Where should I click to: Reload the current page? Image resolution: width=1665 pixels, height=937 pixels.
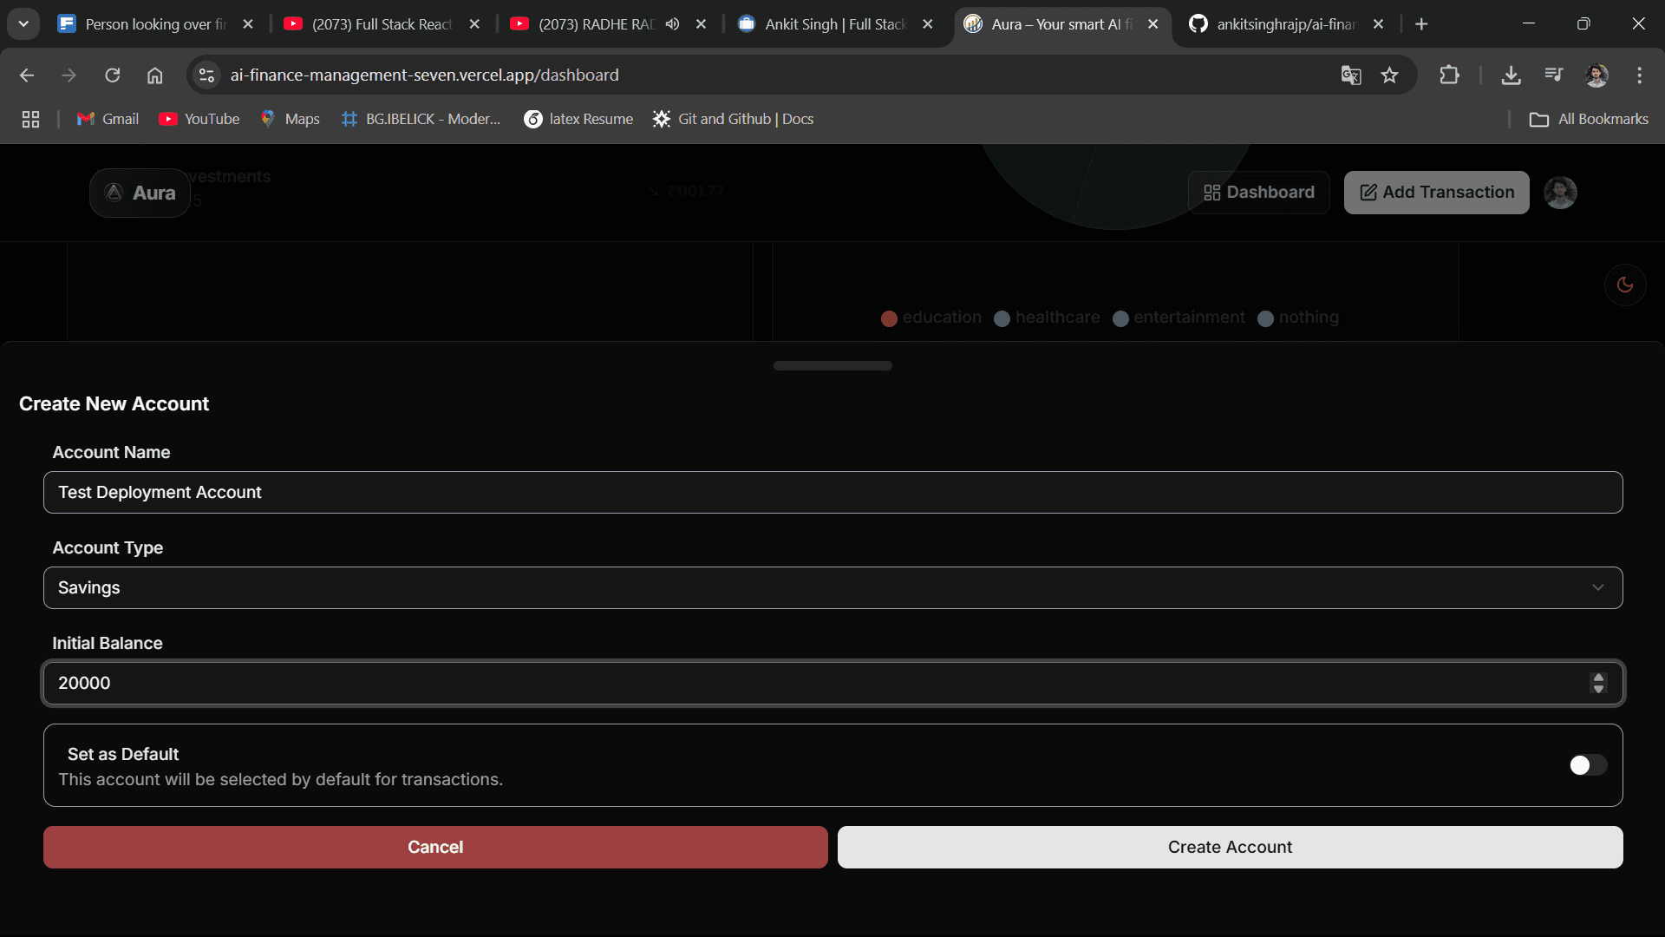coord(113,75)
